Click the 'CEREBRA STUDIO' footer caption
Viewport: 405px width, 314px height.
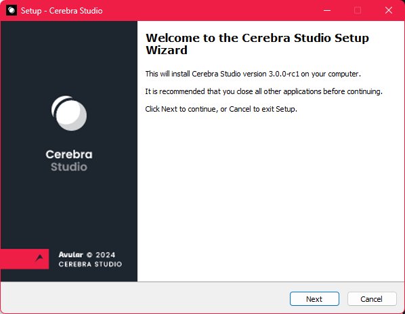point(90,264)
